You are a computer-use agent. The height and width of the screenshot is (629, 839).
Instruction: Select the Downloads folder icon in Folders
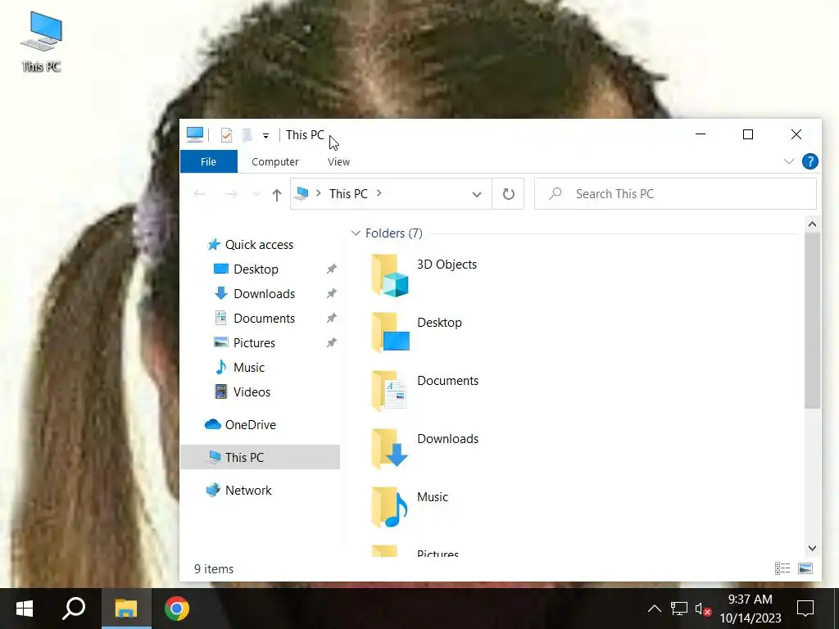pyautogui.click(x=390, y=449)
